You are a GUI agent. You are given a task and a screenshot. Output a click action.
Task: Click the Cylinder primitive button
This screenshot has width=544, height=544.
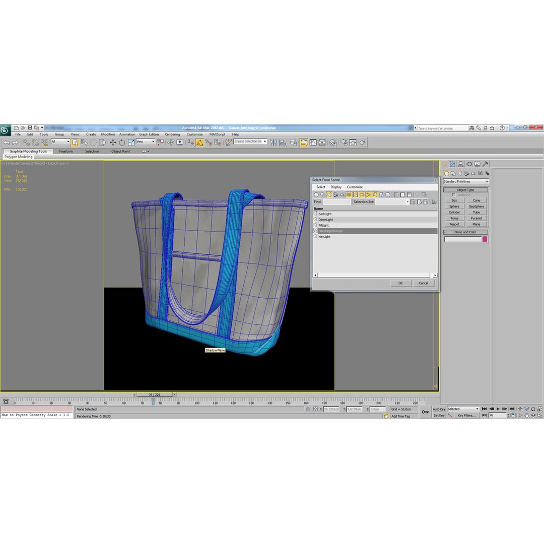454,212
